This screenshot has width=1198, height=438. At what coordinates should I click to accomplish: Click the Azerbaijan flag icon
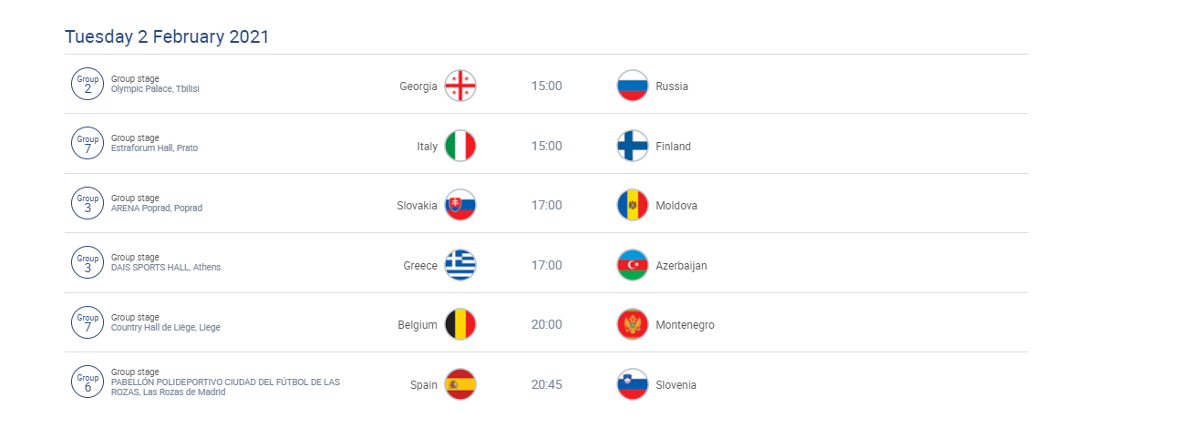[x=633, y=265]
